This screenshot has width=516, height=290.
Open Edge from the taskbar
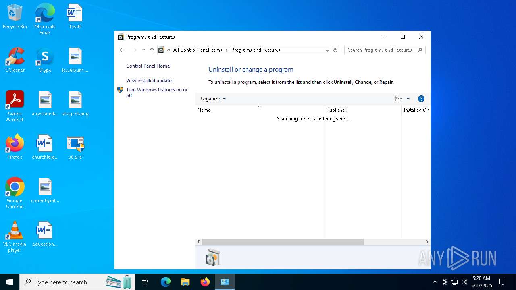166,282
